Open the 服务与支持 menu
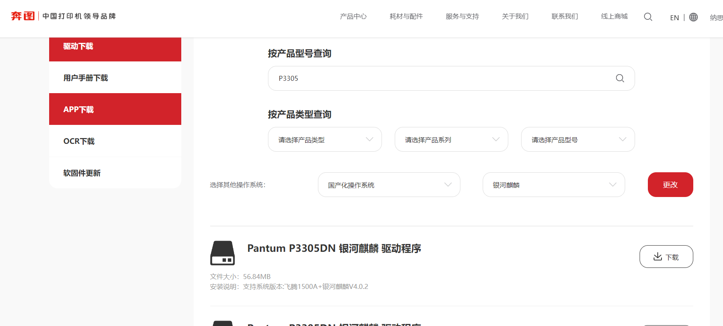Image resolution: width=723 pixels, height=326 pixels. (462, 16)
